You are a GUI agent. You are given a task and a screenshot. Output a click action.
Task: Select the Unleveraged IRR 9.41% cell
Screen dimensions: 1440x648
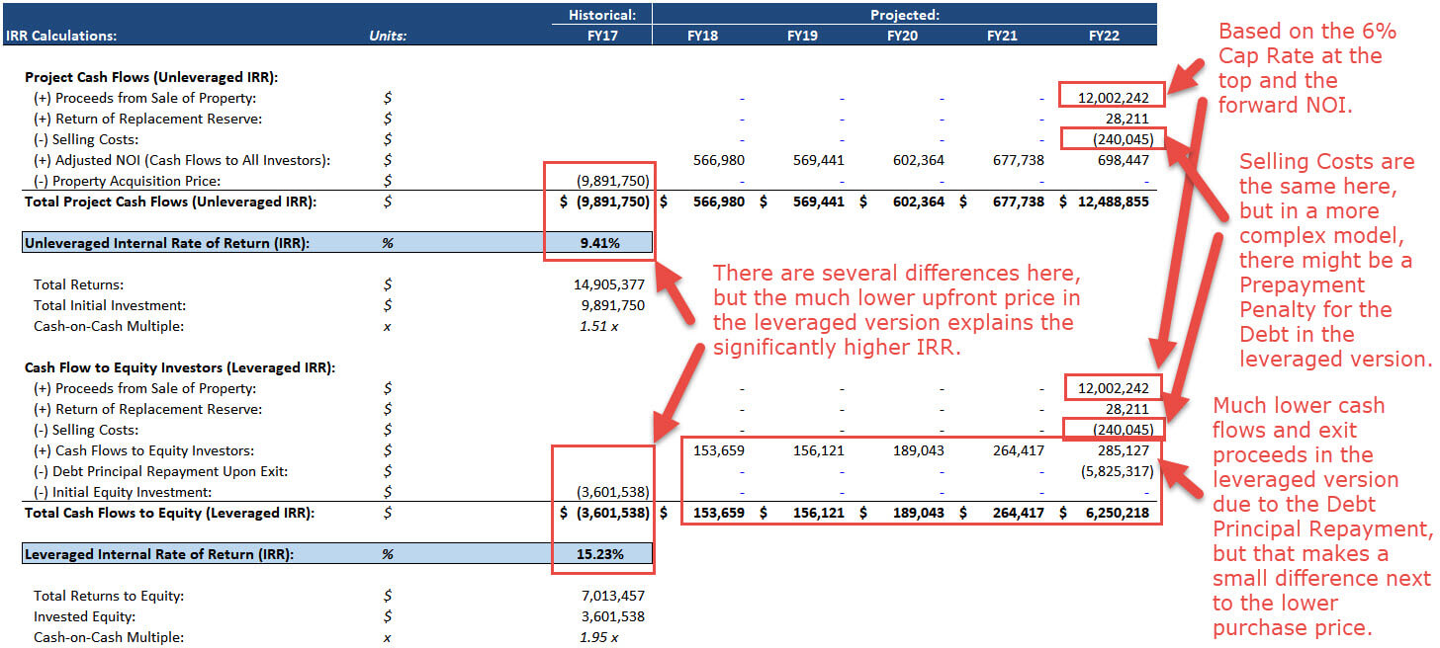598,243
